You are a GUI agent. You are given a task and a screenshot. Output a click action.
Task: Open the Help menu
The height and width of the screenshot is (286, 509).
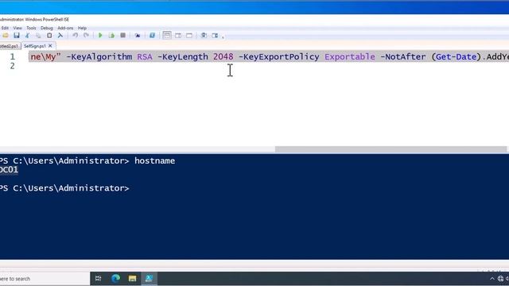tap(82, 28)
